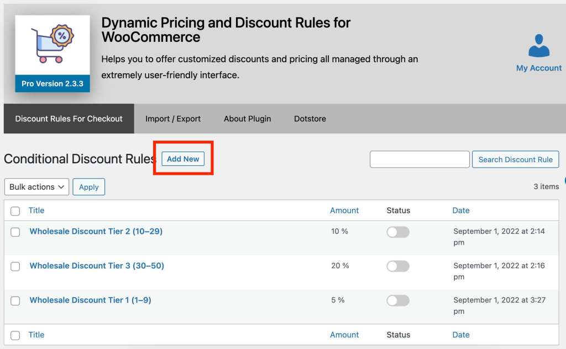This screenshot has height=349, width=566.
Task: Click the date September 1, 2022 at 2:16 pm
Action: pyautogui.click(x=499, y=271)
